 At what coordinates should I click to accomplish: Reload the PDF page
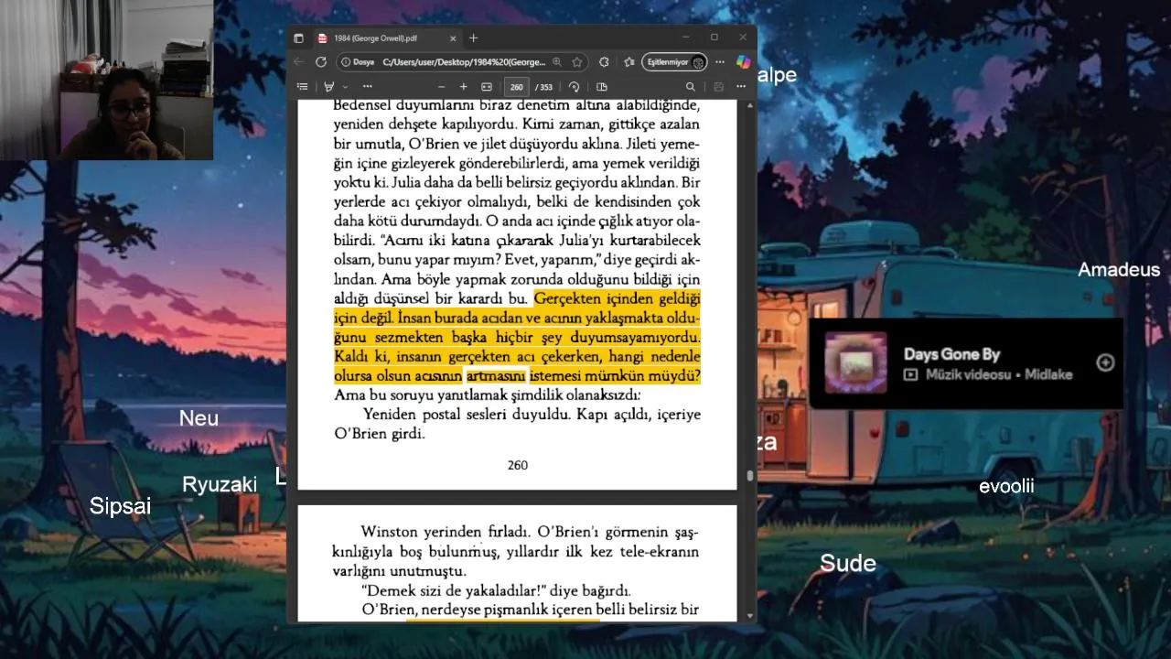(x=321, y=62)
